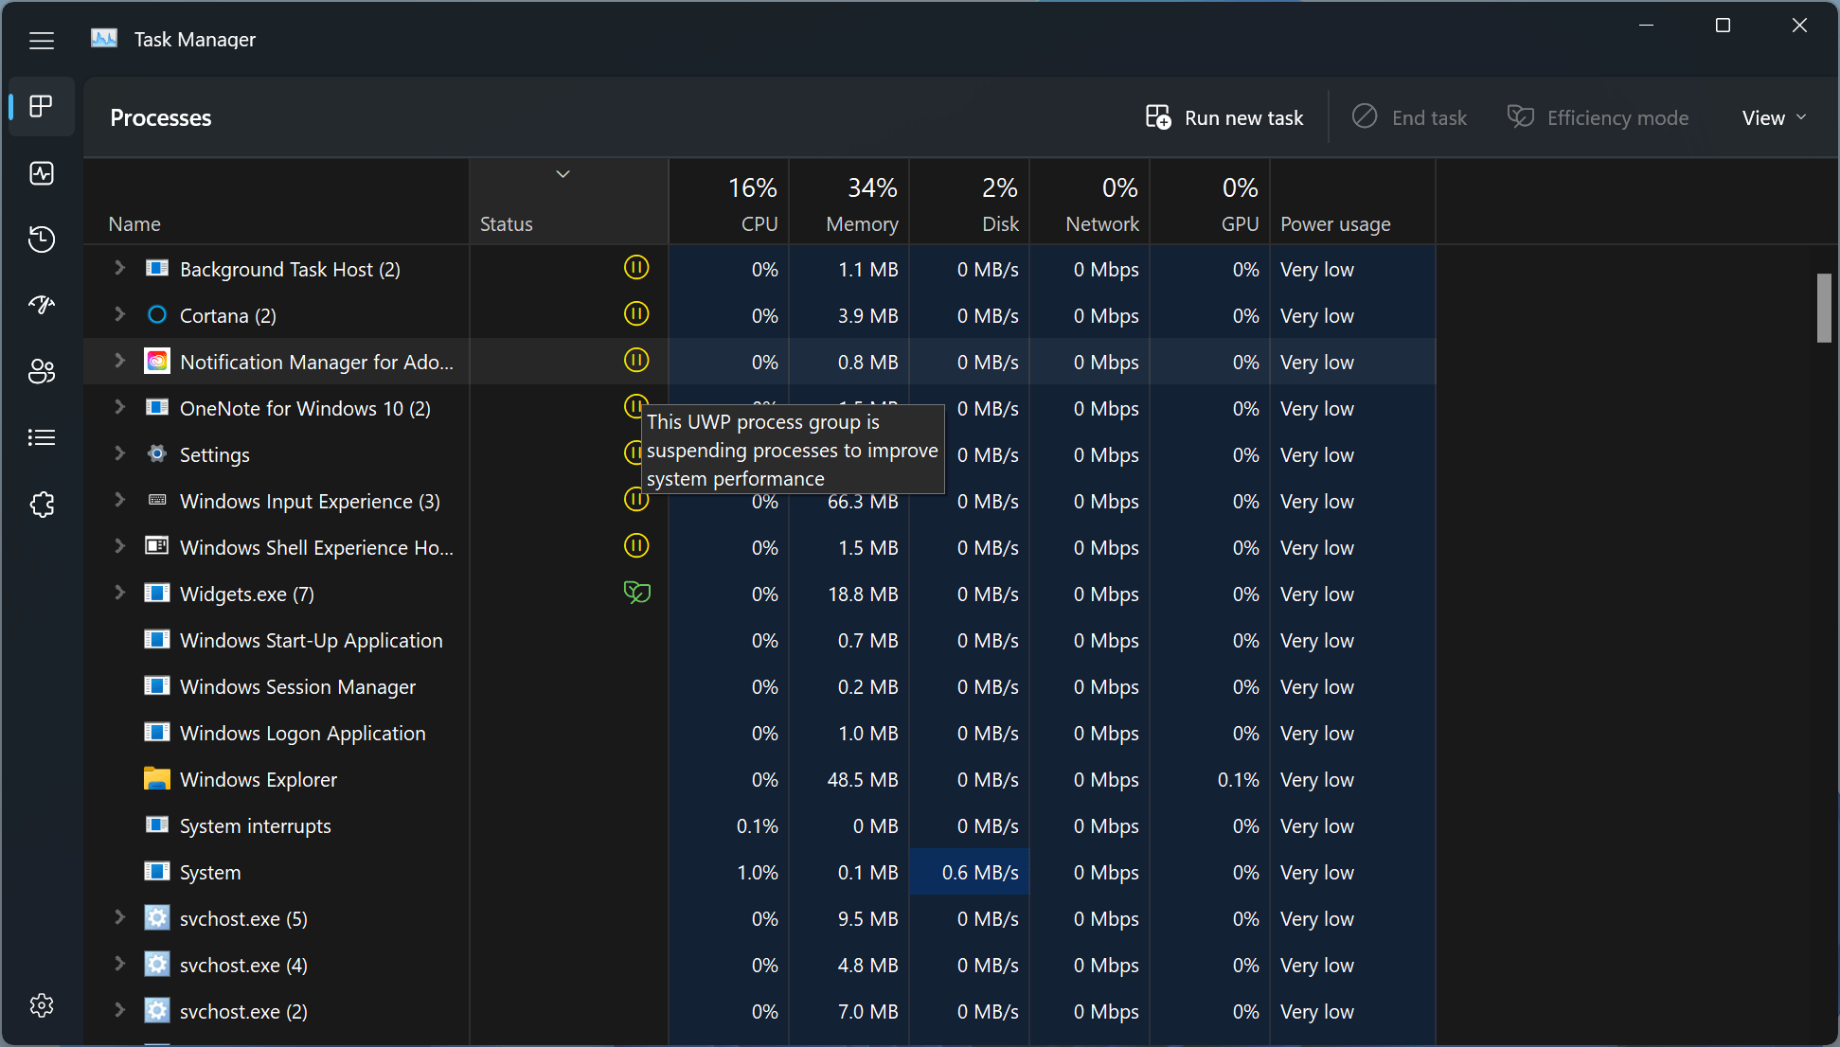The height and width of the screenshot is (1047, 1840).
Task: Select the Processes page icon
Action: tap(42, 106)
